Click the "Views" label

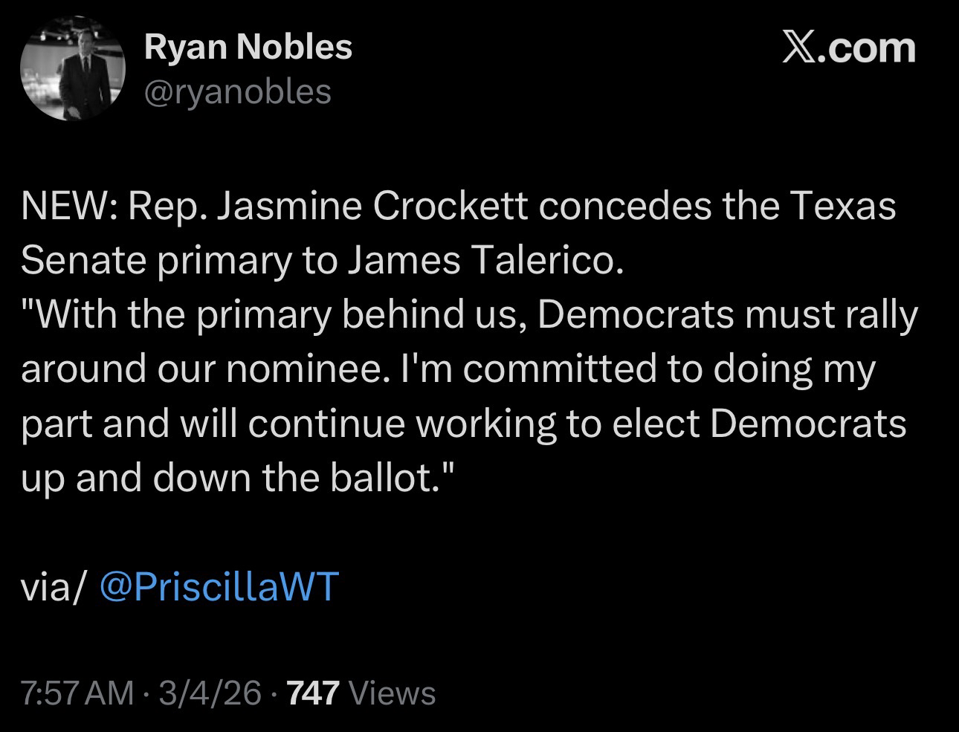coord(392,693)
